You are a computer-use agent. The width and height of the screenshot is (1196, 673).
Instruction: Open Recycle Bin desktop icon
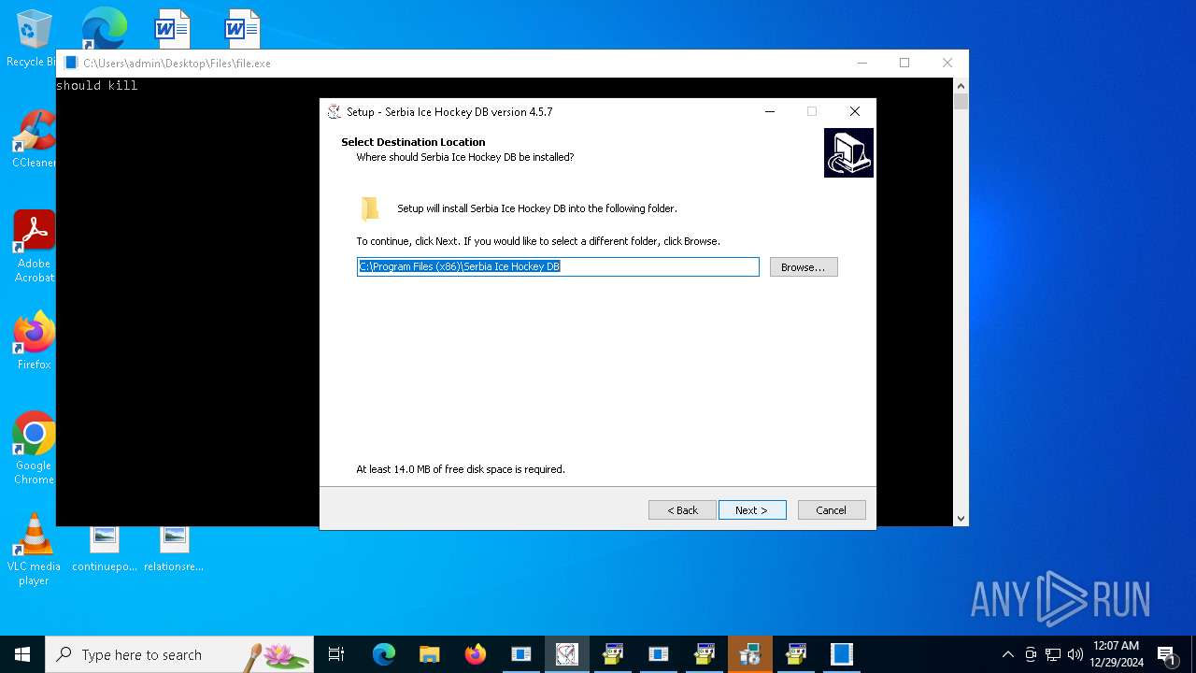tap(32, 38)
